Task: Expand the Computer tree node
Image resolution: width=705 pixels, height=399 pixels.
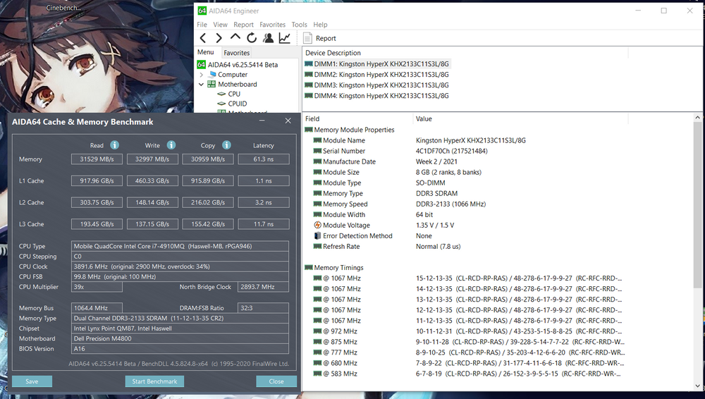Action: click(202, 74)
